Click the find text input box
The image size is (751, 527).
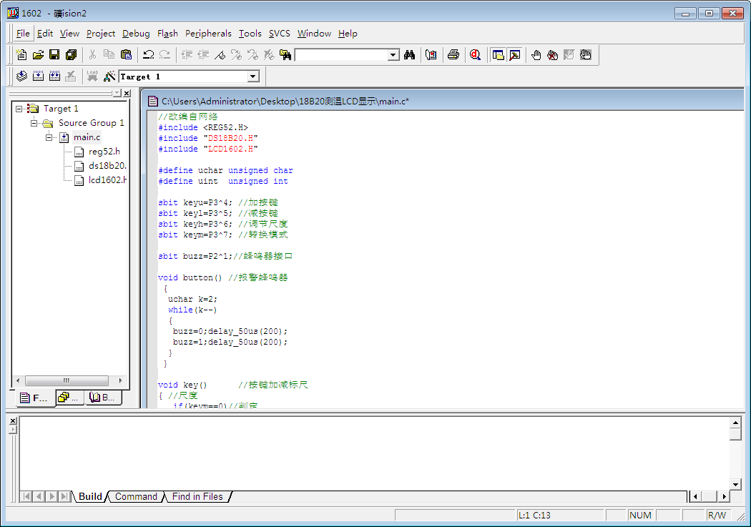click(341, 55)
